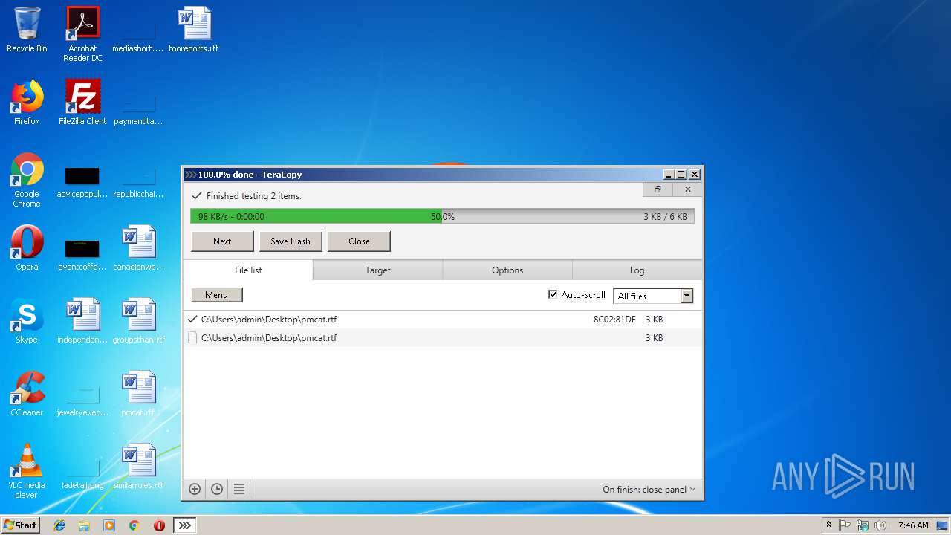Click the 7:46 AM taskbar clock
This screenshot has width=951, height=535.
pyautogui.click(x=913, y=525)
